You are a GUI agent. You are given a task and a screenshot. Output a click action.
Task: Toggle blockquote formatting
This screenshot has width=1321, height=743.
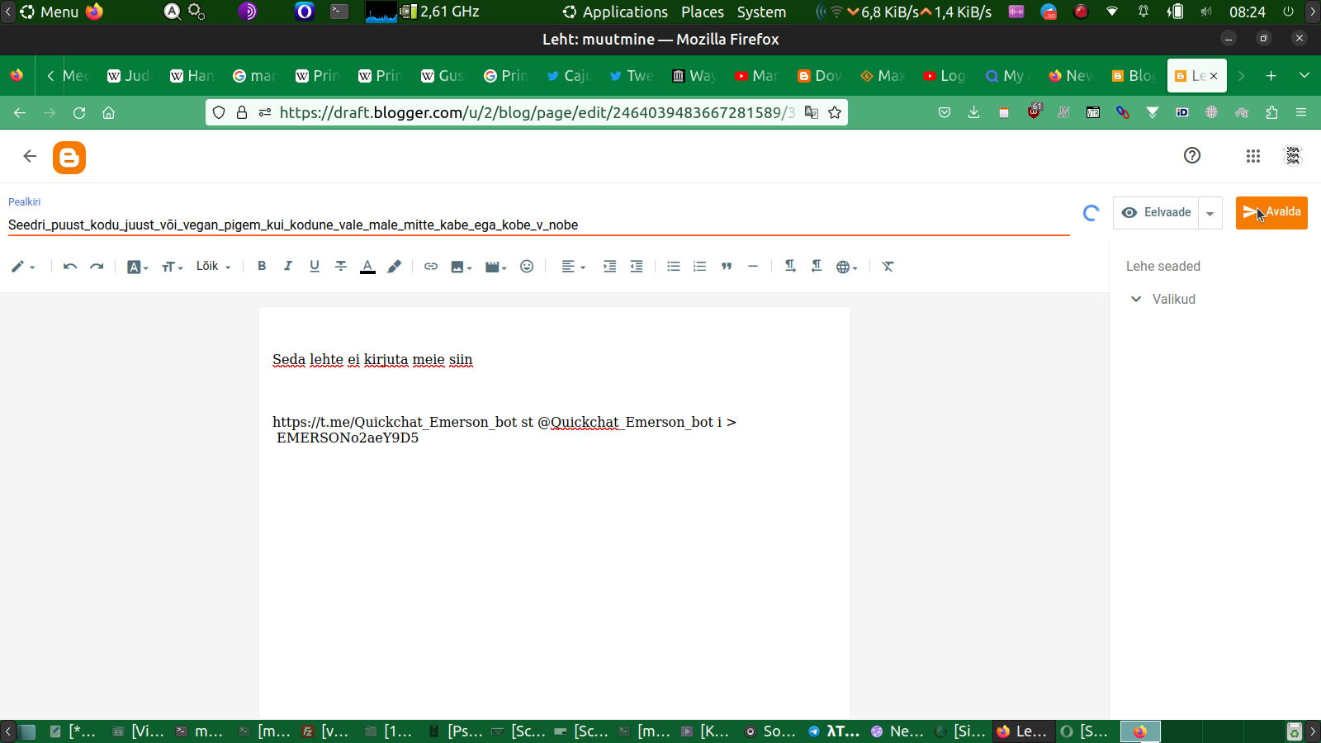pos(727,267)
